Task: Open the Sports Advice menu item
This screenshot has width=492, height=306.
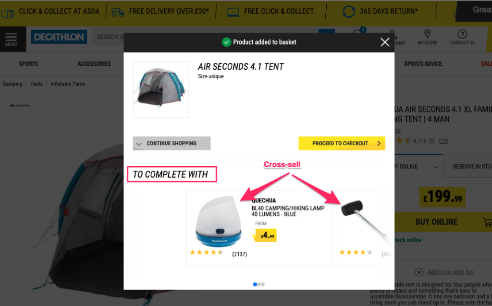Action: tap(423, 64)
